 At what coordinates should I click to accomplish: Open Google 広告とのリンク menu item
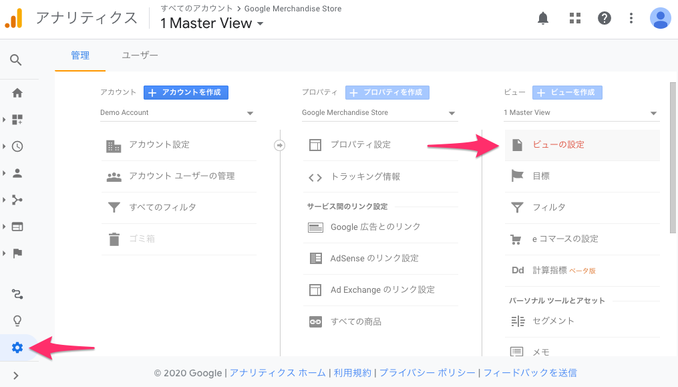point(381,227)
